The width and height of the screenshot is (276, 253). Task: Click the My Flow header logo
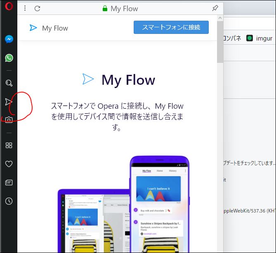pos(33,28)
